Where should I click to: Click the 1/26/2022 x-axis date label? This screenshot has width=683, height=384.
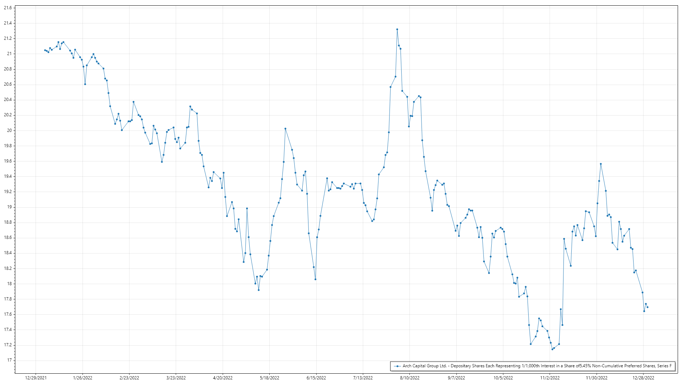click(x=83, y=378)
